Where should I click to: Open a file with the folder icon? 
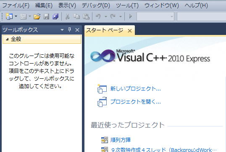tap(37, 16)
